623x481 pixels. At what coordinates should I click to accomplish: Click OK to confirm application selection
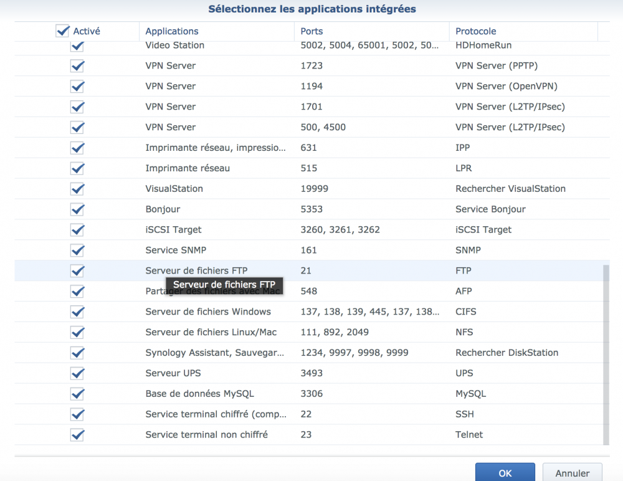505,472
